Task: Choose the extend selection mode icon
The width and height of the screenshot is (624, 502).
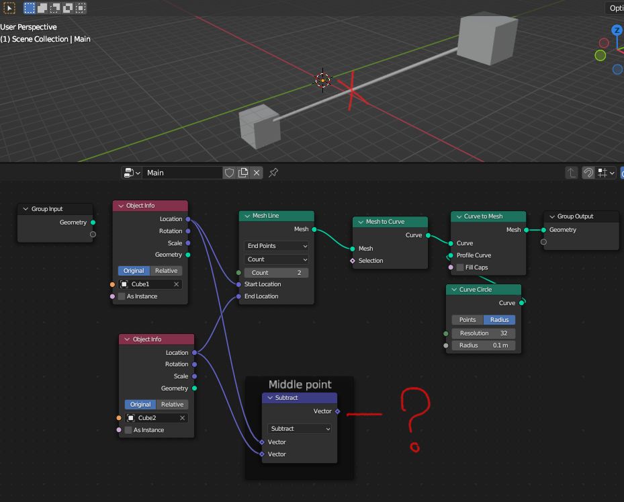Action: [x=42, y=8]
